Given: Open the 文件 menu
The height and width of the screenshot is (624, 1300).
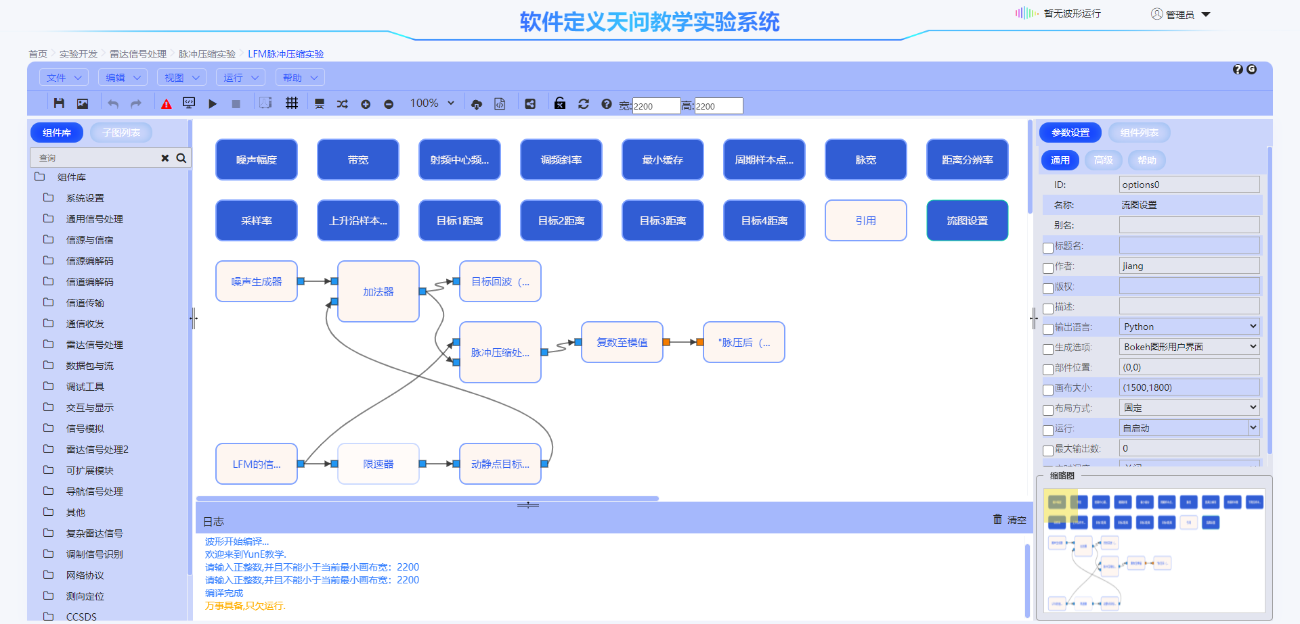Looking at the screenshot, I should click(64, 78).
